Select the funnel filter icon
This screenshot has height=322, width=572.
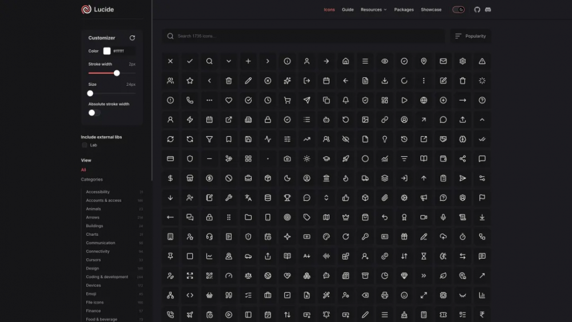pos(209,140)
